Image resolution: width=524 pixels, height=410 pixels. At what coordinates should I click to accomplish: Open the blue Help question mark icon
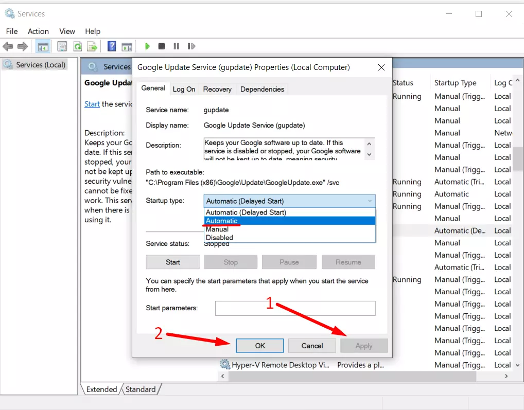(112, 46)
